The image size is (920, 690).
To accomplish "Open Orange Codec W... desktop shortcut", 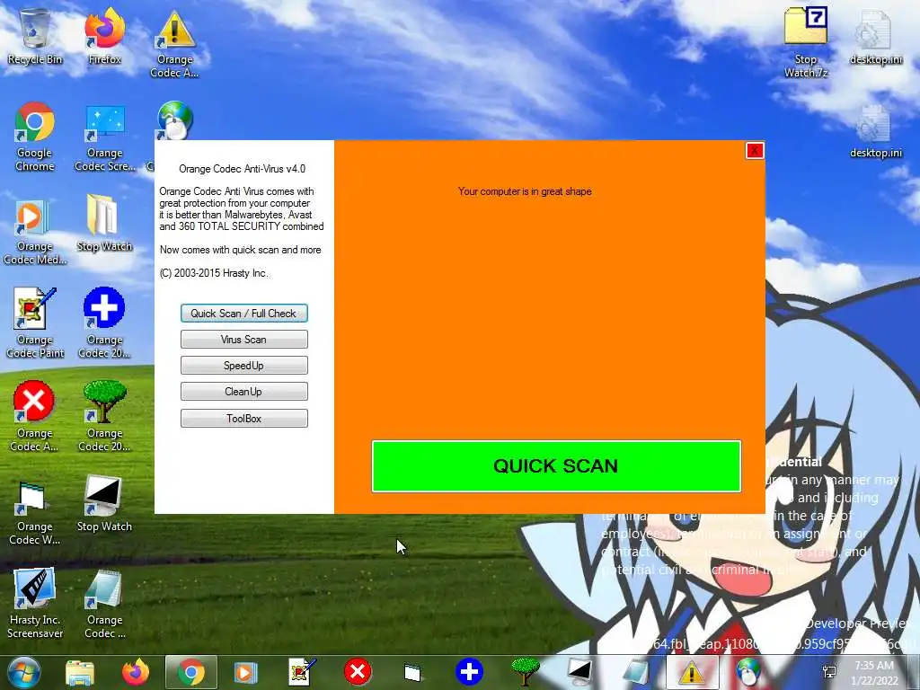I will 35,512.
